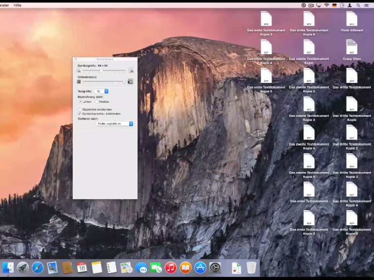374x280 pixels.
Task: Select Das dritte Textdokument Kopie 2 file
Action: (x=352, y=133)
